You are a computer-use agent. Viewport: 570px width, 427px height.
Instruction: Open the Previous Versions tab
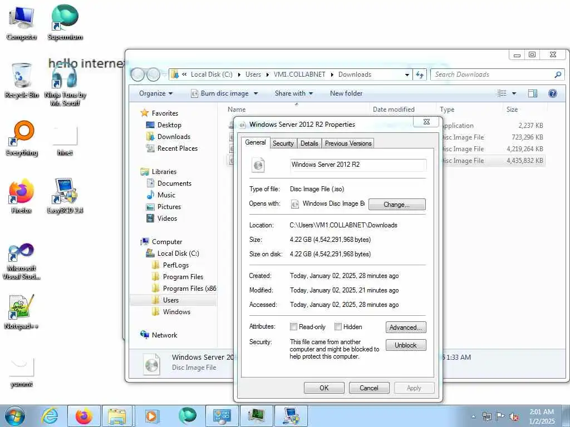[x=348, y=143]
